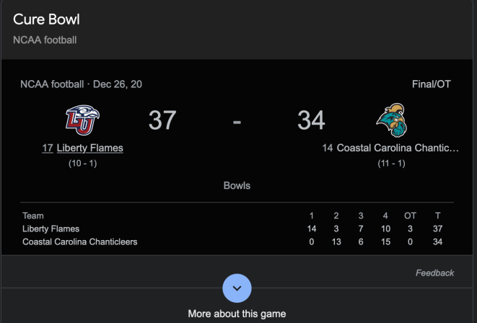Image resolution: width=477 pixels, height=323 pixels.
Task: Click the T total column header
Action: [x=437, y=216]
